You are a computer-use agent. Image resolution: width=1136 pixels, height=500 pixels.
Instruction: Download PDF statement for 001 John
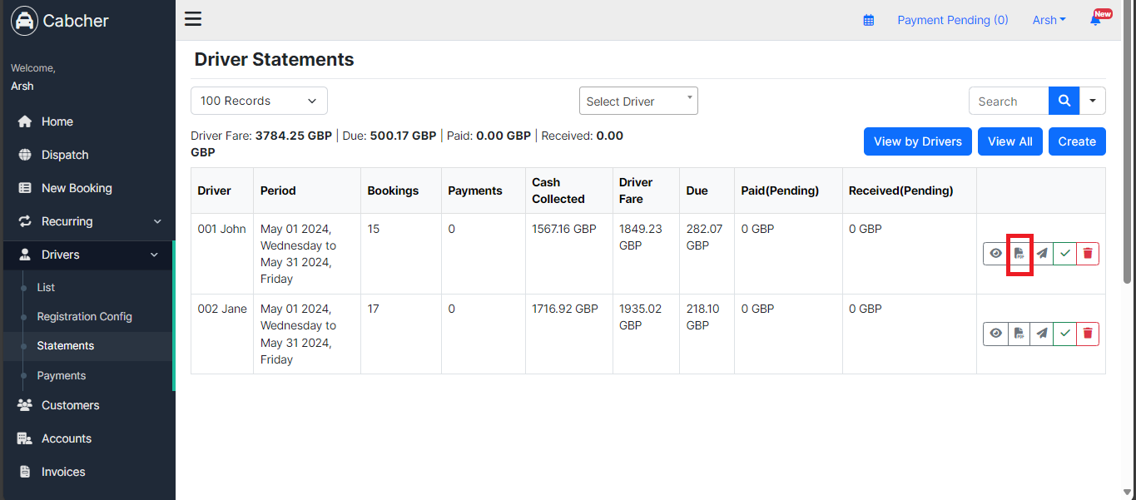pos(1019,254)
